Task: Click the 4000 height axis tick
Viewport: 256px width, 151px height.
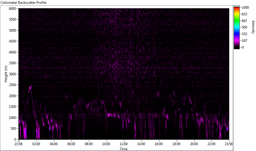Action: coord(13,52)
